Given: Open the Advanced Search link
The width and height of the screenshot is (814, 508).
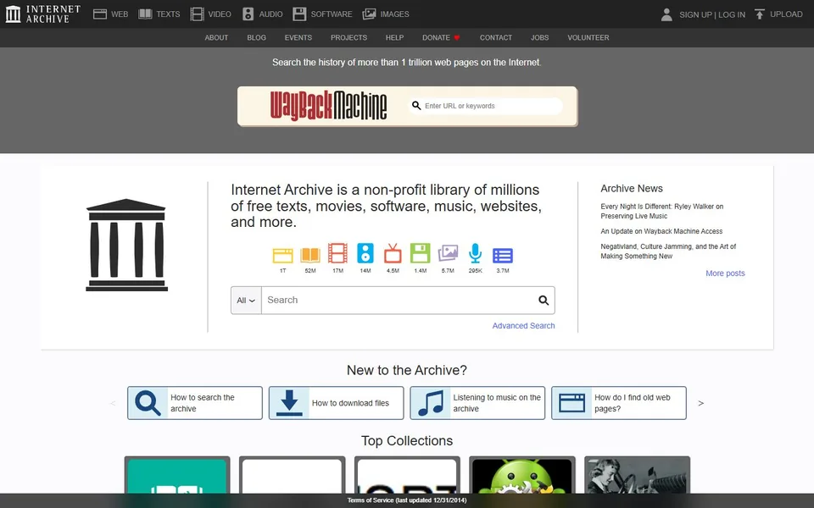Looking at the screenshot, I should (x=523, y=325).
